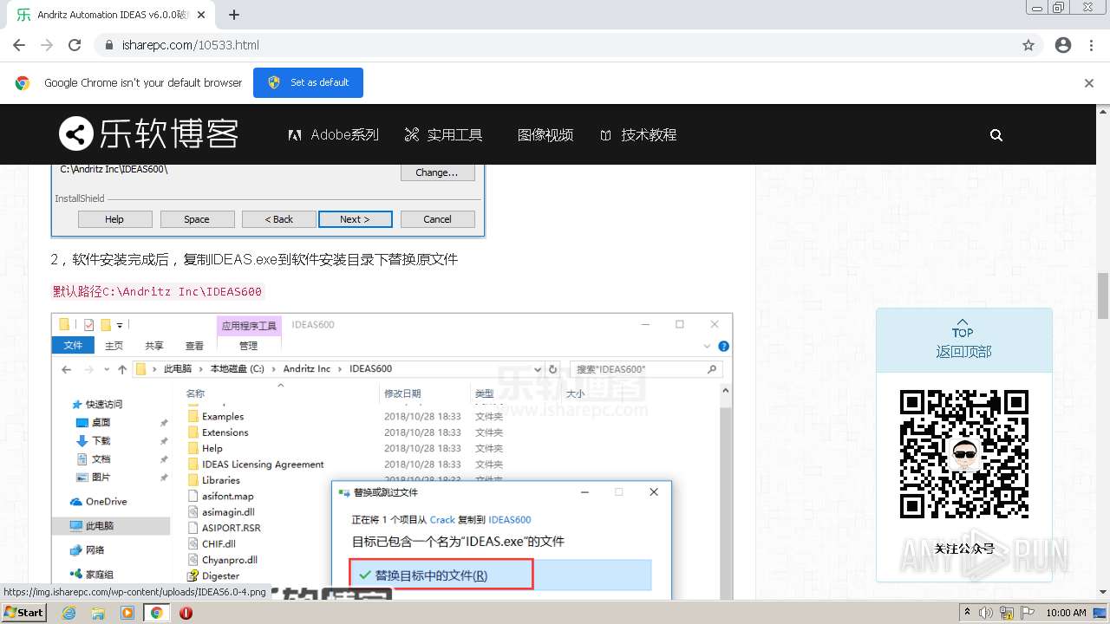The image size is (1110, 624).
Task: Open the 图像视频 menu
Action: [x=545, y=134]
